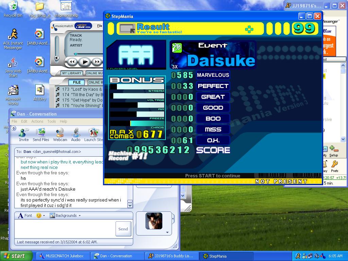Open the rag_setup_e folder on desktop
Viewport: 348px width, 261px height.
click(39, 9)
